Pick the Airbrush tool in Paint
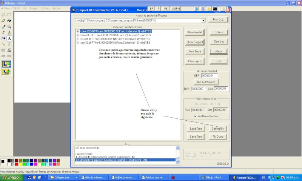Viewport: 302px width, 181px height. 3,38
